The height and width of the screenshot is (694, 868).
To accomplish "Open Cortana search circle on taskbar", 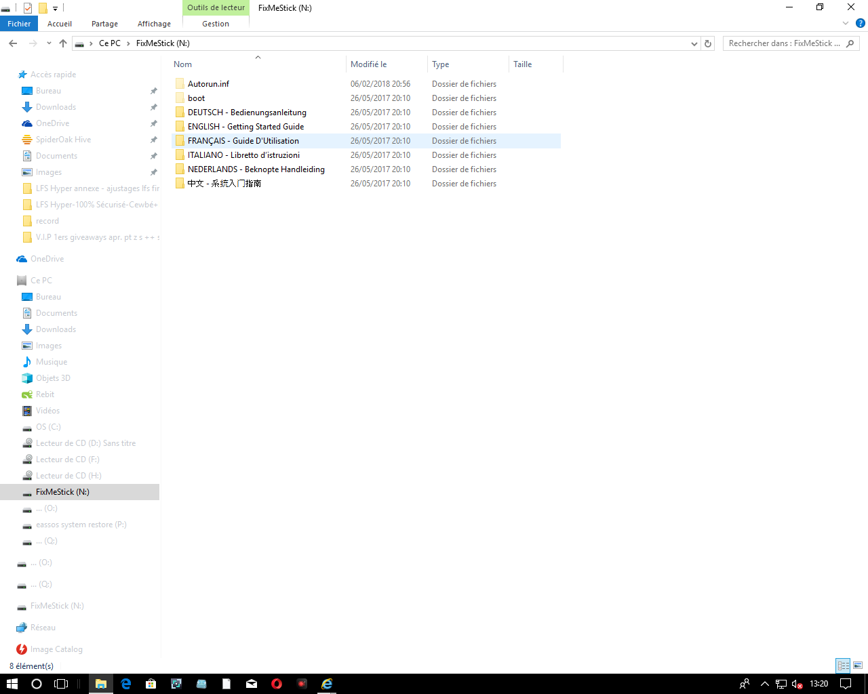I will [37, 684].
